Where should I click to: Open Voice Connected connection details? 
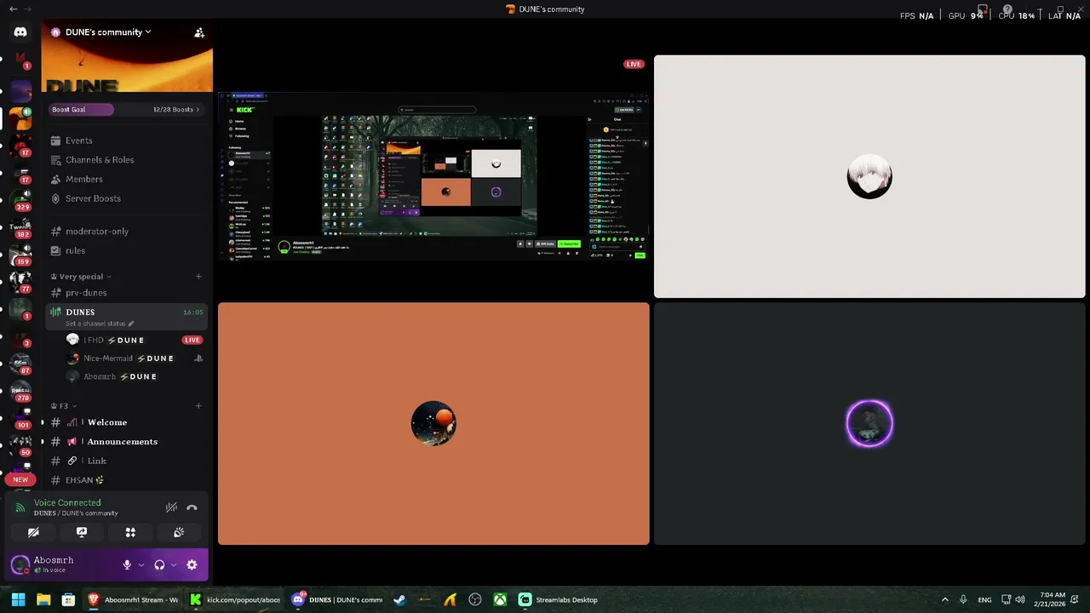[67, 503]
